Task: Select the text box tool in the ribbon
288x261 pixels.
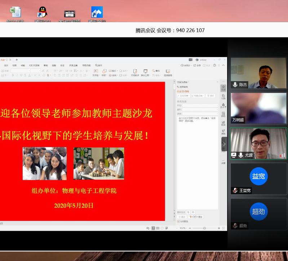Action: 96,73
